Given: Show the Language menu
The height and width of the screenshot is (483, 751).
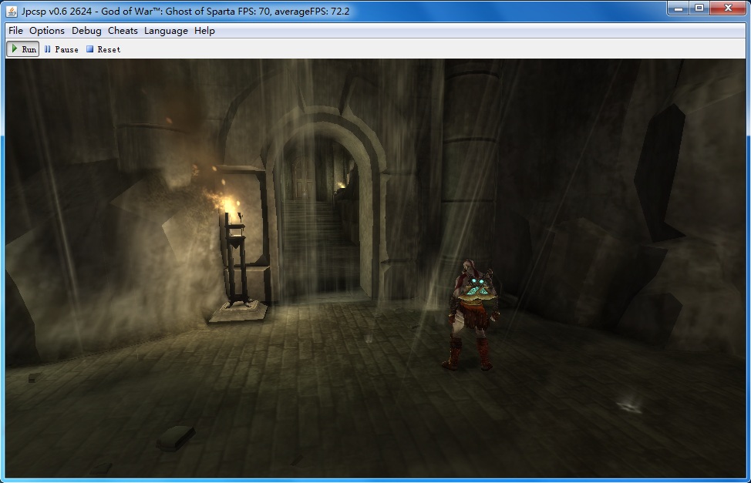Looking at the screenshot, I should tap(166, 31).
